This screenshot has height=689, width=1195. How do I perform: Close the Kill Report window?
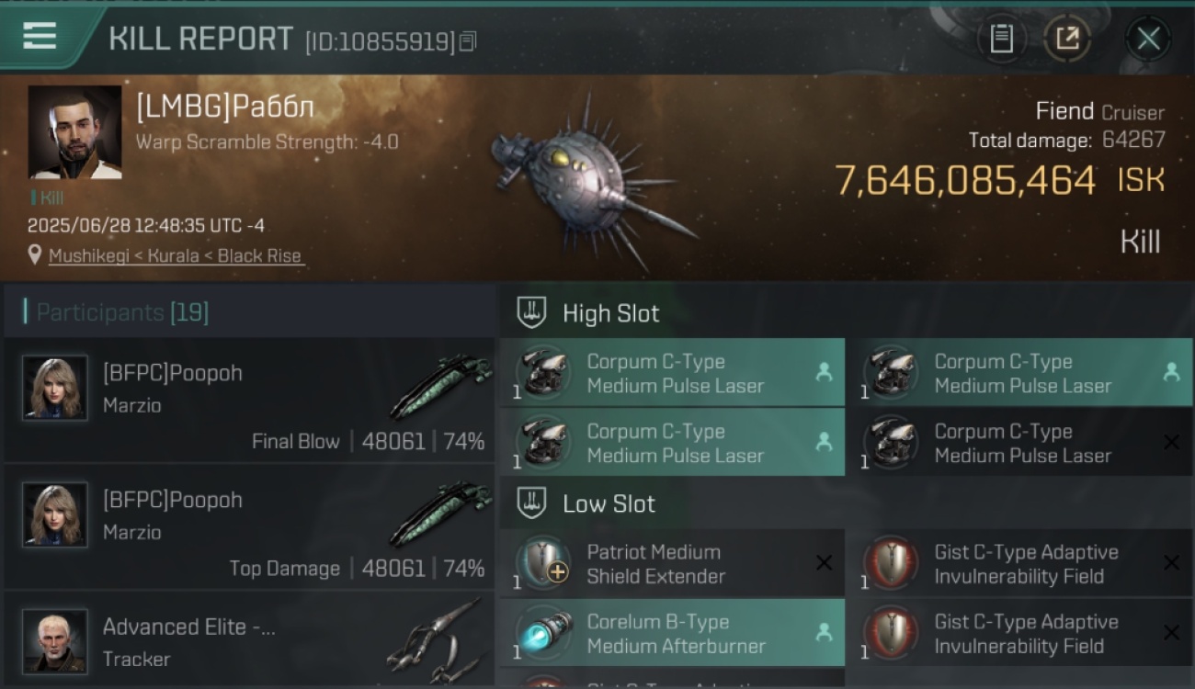tap(1148, 39)
